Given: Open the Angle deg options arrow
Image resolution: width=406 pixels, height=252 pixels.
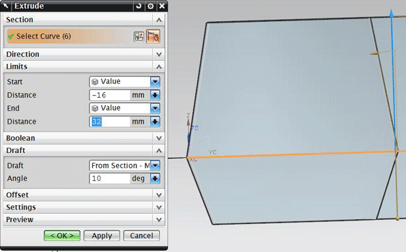Looking at the screenshot, I should [155, 178].
